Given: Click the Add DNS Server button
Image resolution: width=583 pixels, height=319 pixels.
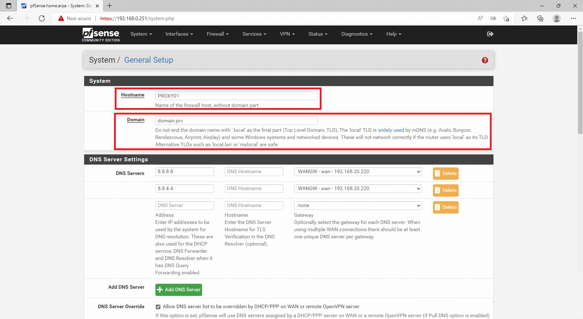Looking at the screenshot, I should click(179, 290).
